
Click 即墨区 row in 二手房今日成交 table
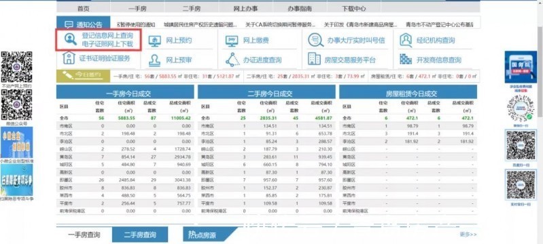coord(266,180)
